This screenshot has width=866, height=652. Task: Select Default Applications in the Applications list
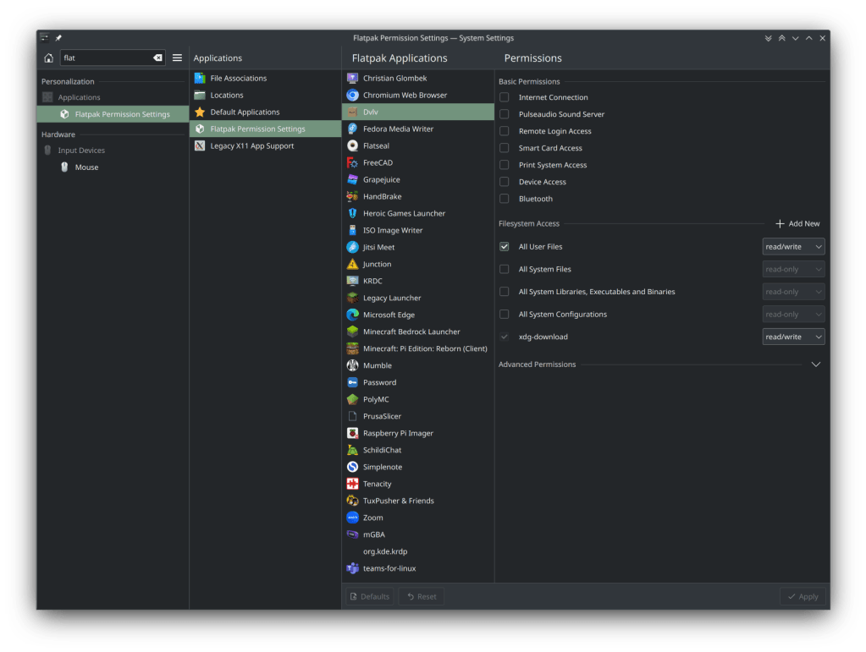tap(245, 111)
